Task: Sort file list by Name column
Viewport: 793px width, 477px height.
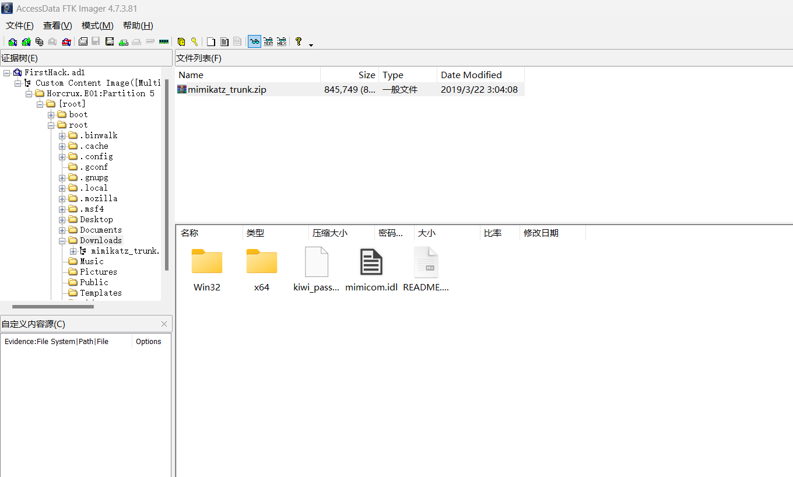Action: click(248, 75)
